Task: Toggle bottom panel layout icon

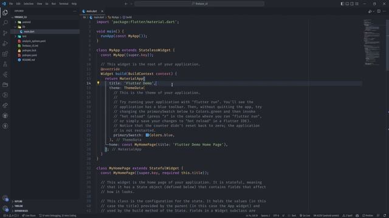Action: point(347,4)
